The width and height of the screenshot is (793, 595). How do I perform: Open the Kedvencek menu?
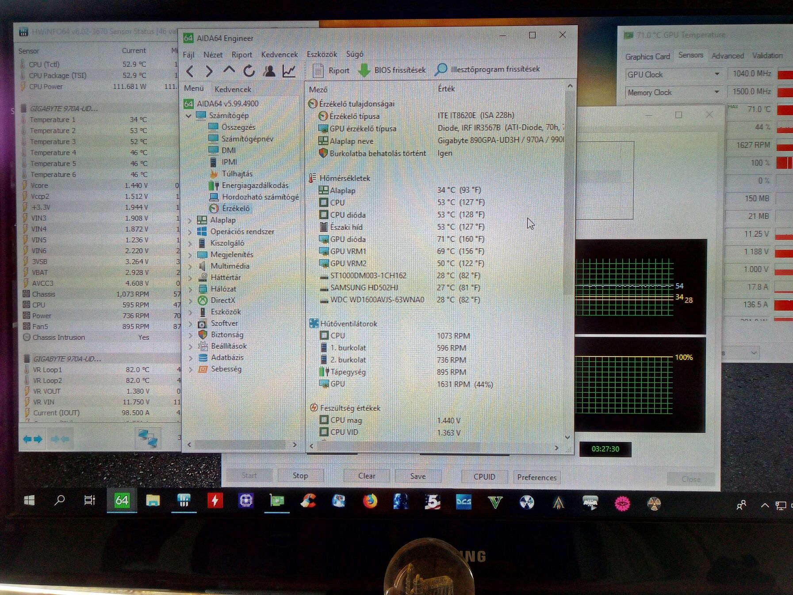tap(280, 54)
